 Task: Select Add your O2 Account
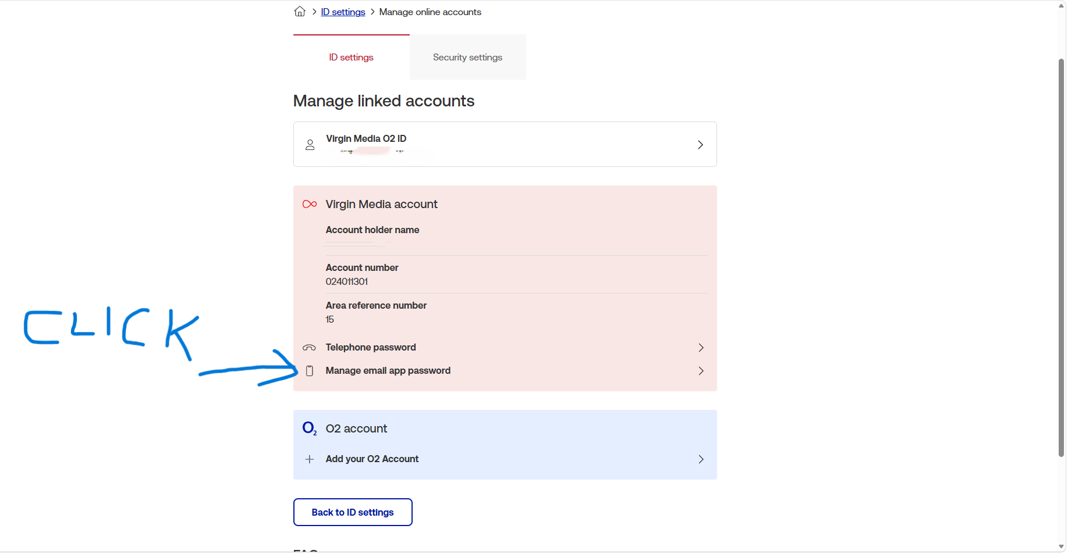pos(505,459)
